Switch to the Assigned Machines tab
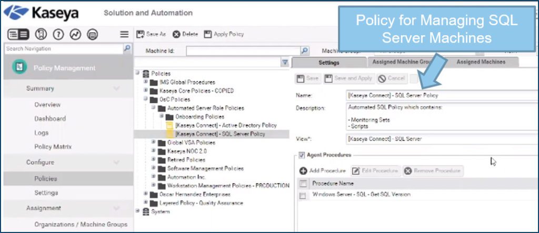 point(481,62)
